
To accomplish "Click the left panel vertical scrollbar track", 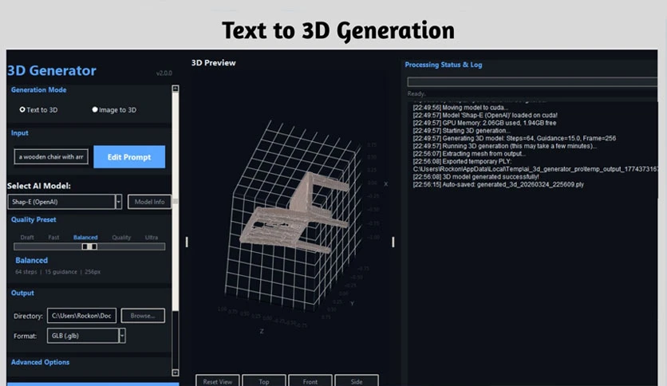I will point(176,230).
